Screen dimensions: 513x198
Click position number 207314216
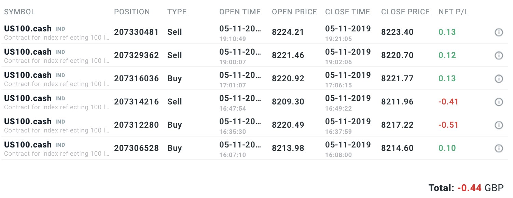[x=136, y=102]
